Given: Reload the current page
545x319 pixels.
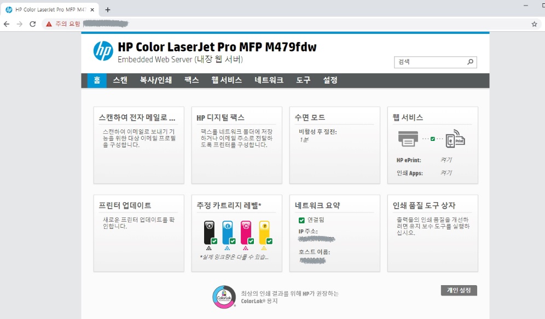Looking at the screenshot, I should [33, 24].
